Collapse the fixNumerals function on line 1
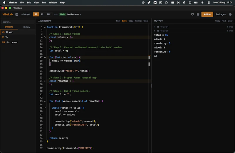Viewport: 235px width, 153px height. [x=45, y=27]
